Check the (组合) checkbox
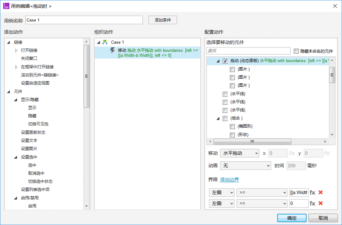The image size is (342, 225). point(225,119)
